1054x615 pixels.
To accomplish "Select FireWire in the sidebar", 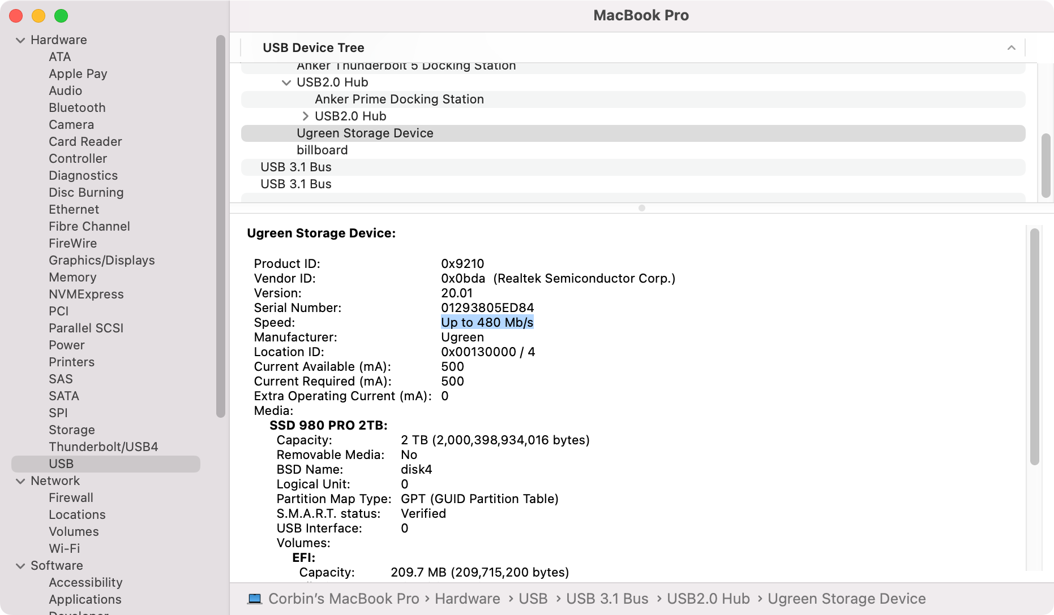I will click(73, 244).
